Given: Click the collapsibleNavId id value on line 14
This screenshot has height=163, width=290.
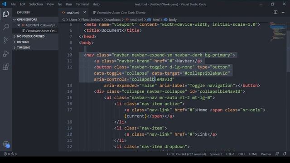Looking at the screenshot, I should [x=220, y=91].
